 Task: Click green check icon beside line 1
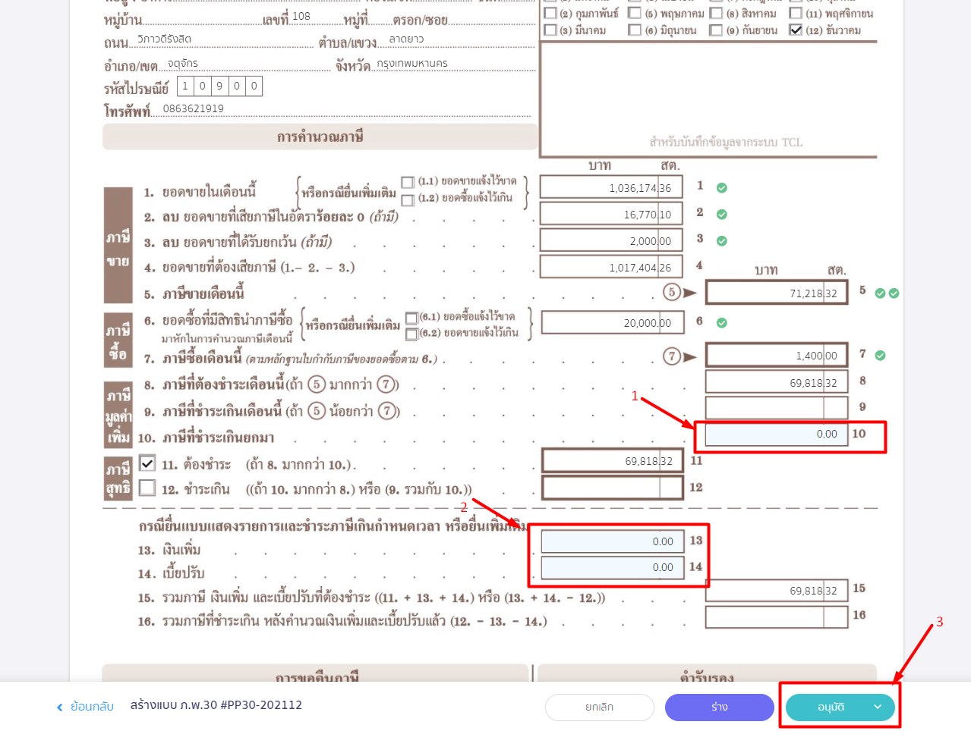pyautogui.click(x=722, y=188)
